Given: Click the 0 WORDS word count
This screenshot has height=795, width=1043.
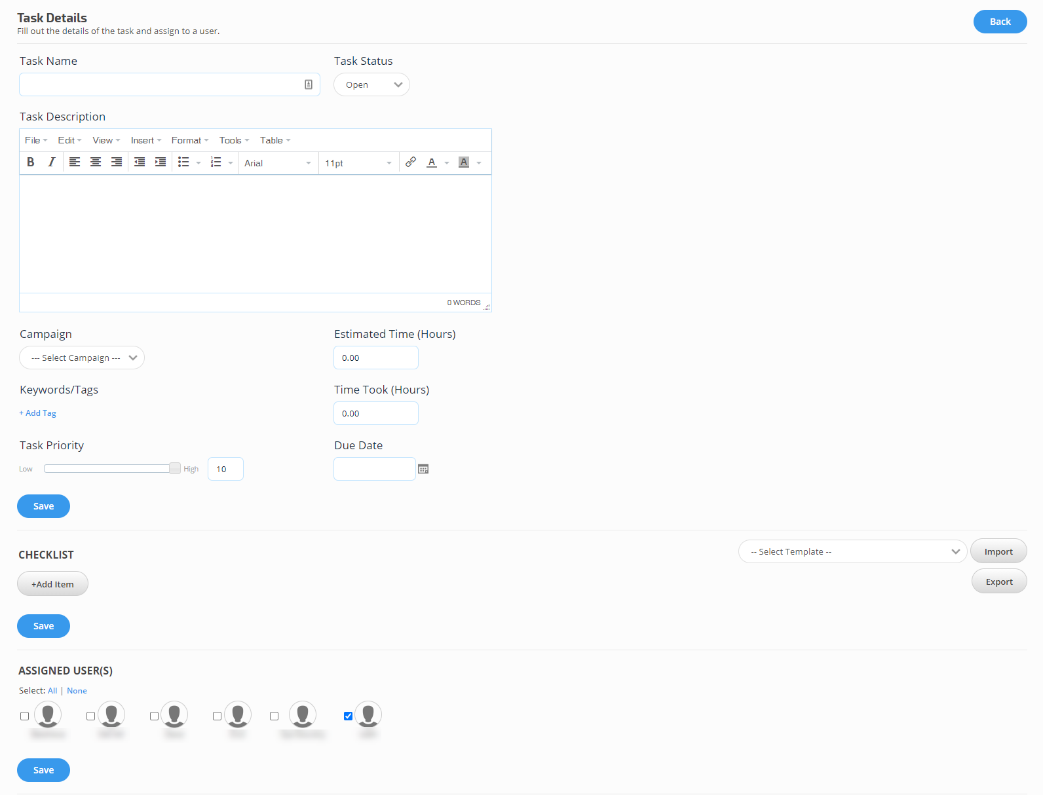Looking at the screenshot, I should click(464, 303).
